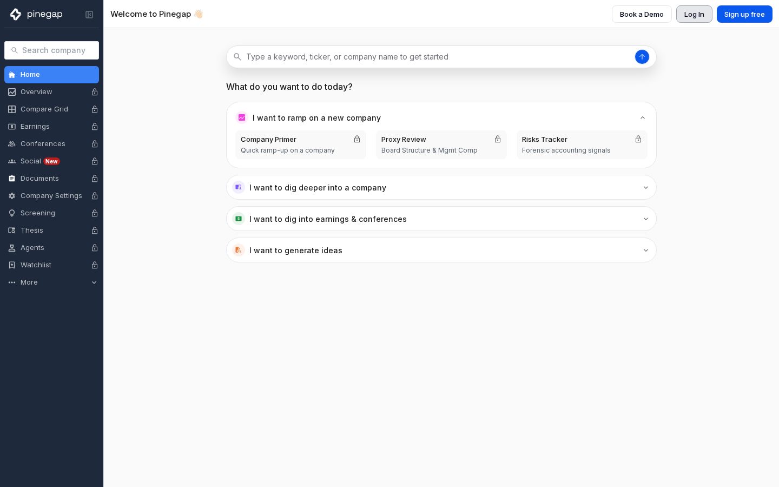The width and height of the screenshot is (779, 487).
Task: Click the lock icon on Company Primer card
Action: click(357, 139)
